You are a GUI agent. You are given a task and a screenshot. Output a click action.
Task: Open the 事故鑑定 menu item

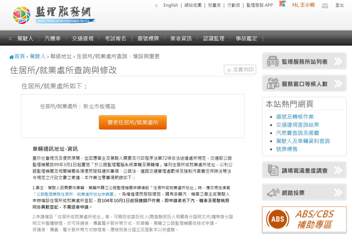[x=246, y=38]
